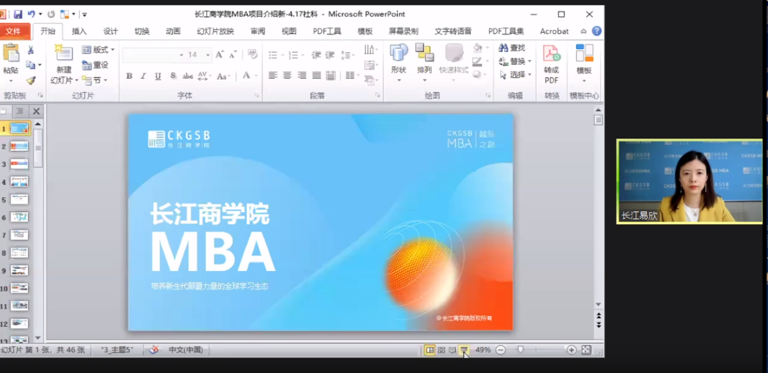Switch to the Animations (动画) tab
Image resolution: width=768 pixels, height=373 pixels.
click(173, 31)
